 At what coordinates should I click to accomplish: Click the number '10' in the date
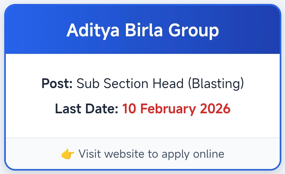(x=129, y=109)
